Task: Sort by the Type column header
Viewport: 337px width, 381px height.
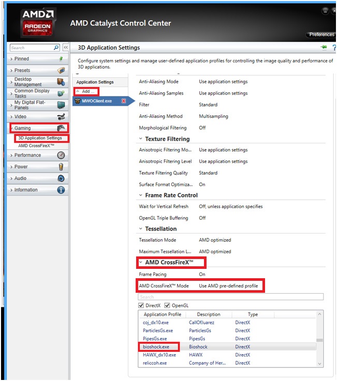Action: point(253,315)
